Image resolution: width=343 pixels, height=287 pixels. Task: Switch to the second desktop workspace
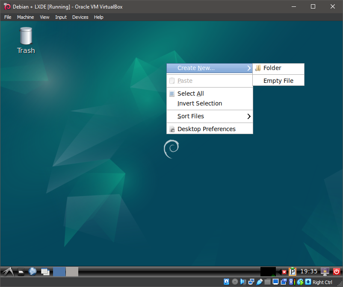coord(71,272)
